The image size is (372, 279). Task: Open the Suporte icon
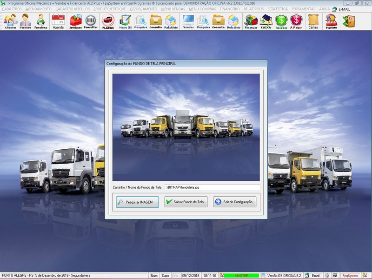(x=331, y=21)
